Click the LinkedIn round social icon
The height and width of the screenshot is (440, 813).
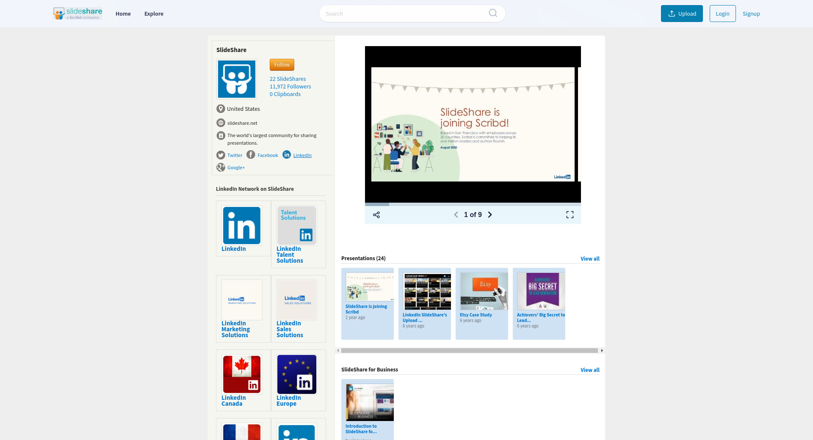287,155
